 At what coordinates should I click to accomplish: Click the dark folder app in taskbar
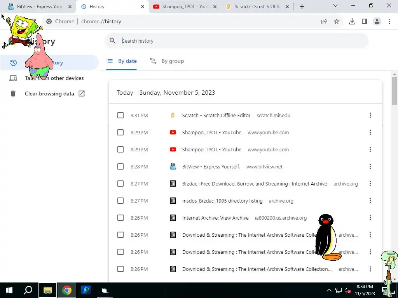105,290
